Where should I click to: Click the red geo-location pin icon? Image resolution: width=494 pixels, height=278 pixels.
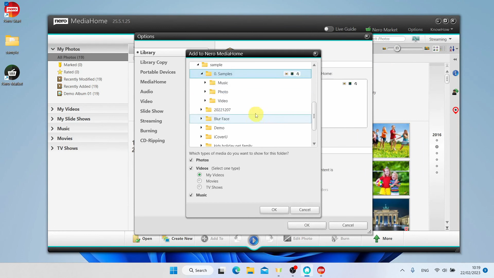click(x=455, y=110)
